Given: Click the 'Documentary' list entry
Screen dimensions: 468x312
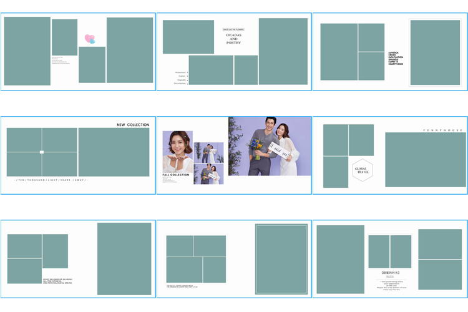Looking at the screenshot, I should [x=180, y=83].
